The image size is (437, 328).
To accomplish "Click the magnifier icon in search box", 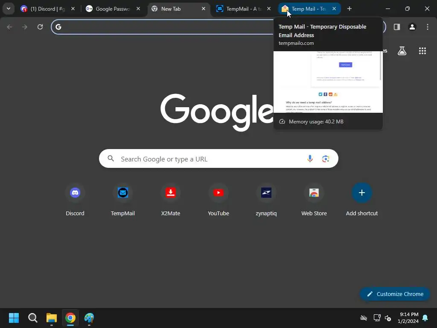I will (x=111, y=158).
